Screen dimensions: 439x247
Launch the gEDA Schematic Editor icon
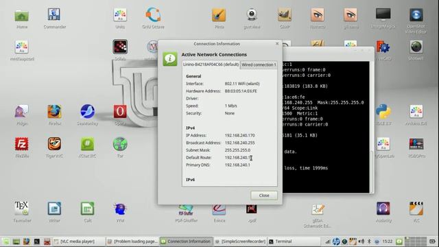click(318, 209)
